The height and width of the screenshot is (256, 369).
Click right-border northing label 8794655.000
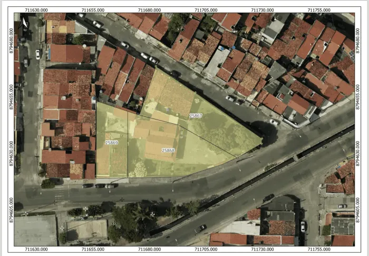[358, 97]
